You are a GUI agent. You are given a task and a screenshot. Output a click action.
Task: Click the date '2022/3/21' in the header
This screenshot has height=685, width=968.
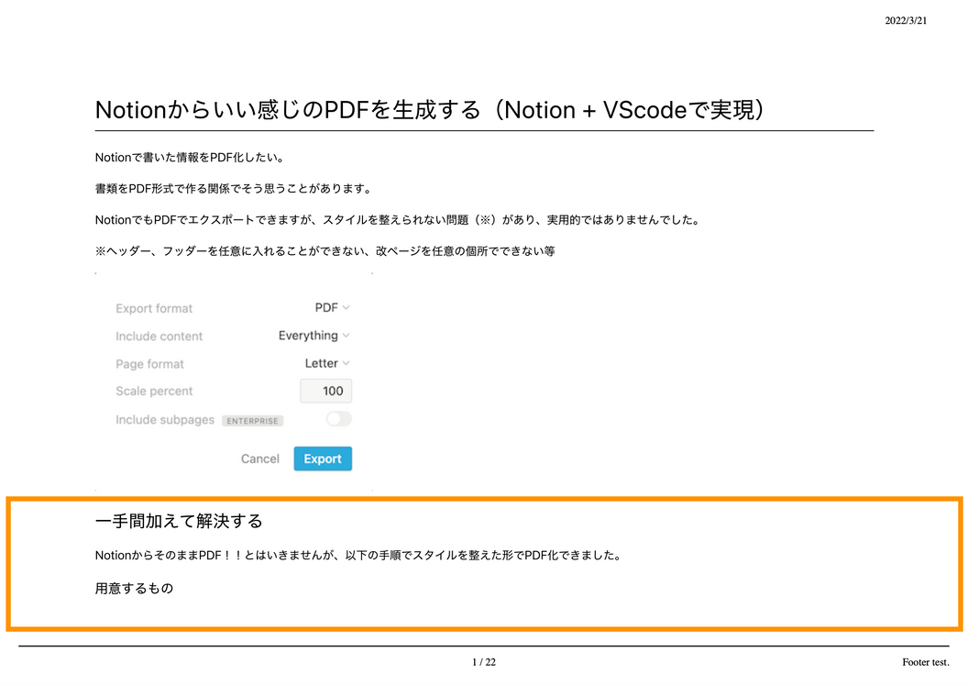click(x=906, y=20)
